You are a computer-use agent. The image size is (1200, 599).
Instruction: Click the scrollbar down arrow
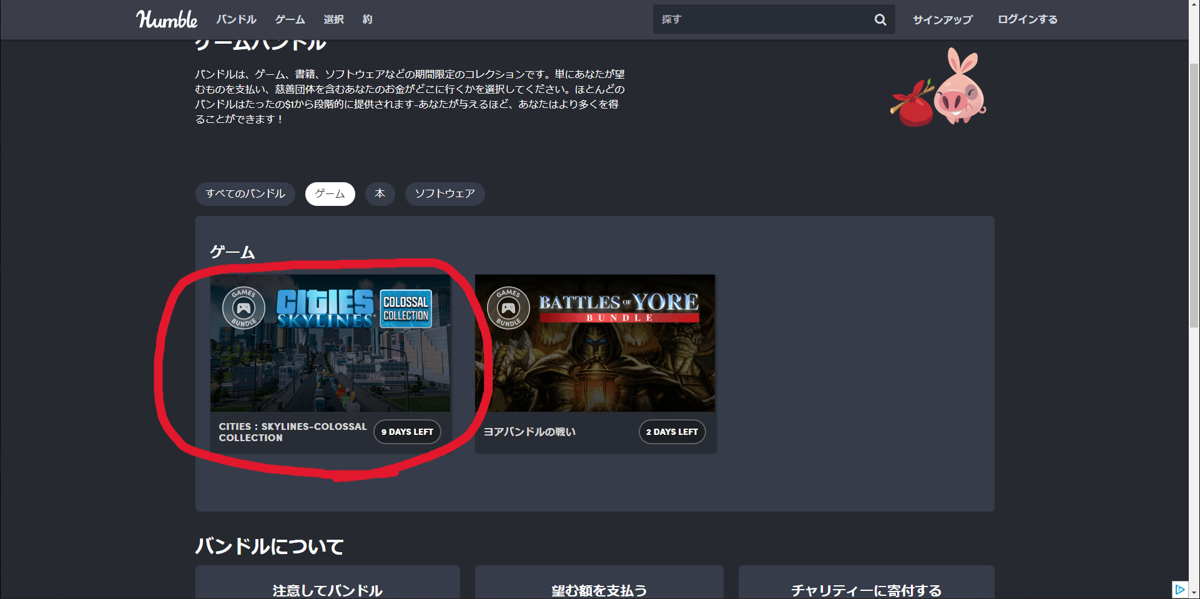1194,593
